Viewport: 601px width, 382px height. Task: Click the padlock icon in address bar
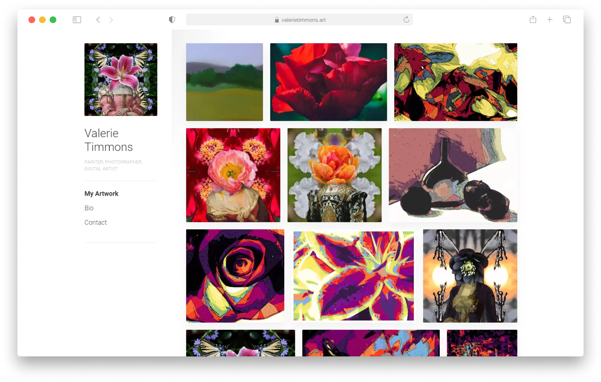click(277, 20)
